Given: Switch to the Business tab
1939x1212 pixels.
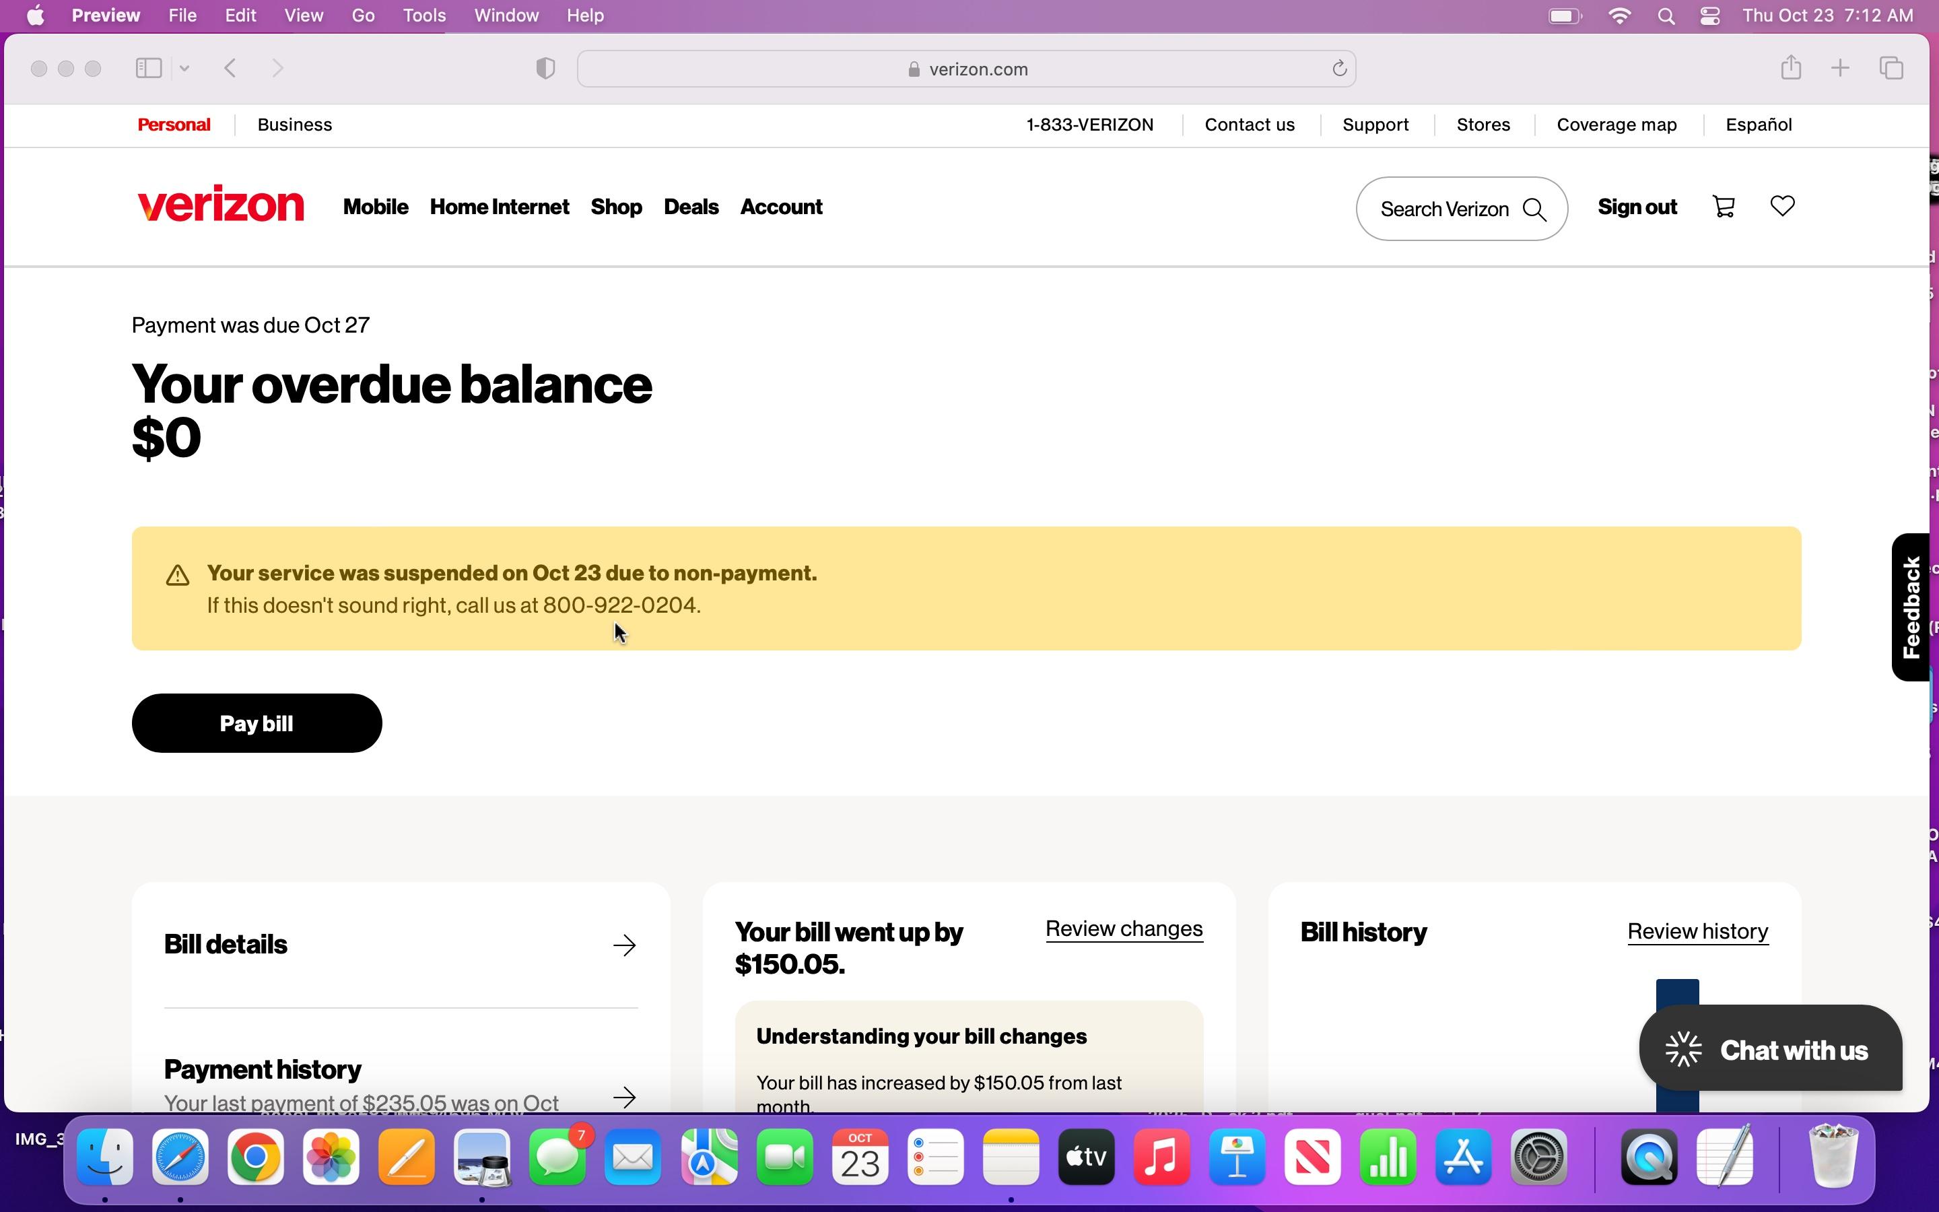Looking at the screenshot, I should [x=294, y=125].
